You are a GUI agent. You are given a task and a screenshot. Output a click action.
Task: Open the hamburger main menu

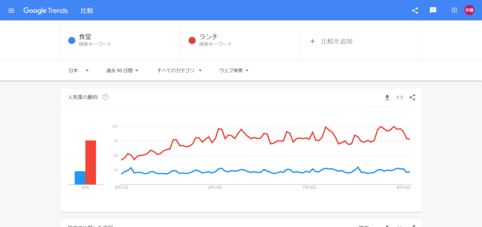(x=11, y=10)
